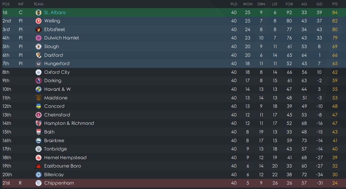The image size is (346, 189).
Task: Click the INF column header
Action: (21, 4)
